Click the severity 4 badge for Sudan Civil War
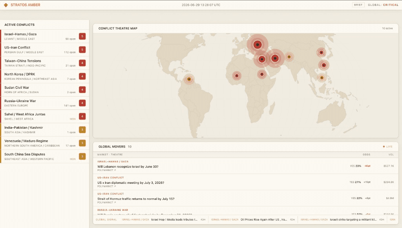 coord(82,90)
